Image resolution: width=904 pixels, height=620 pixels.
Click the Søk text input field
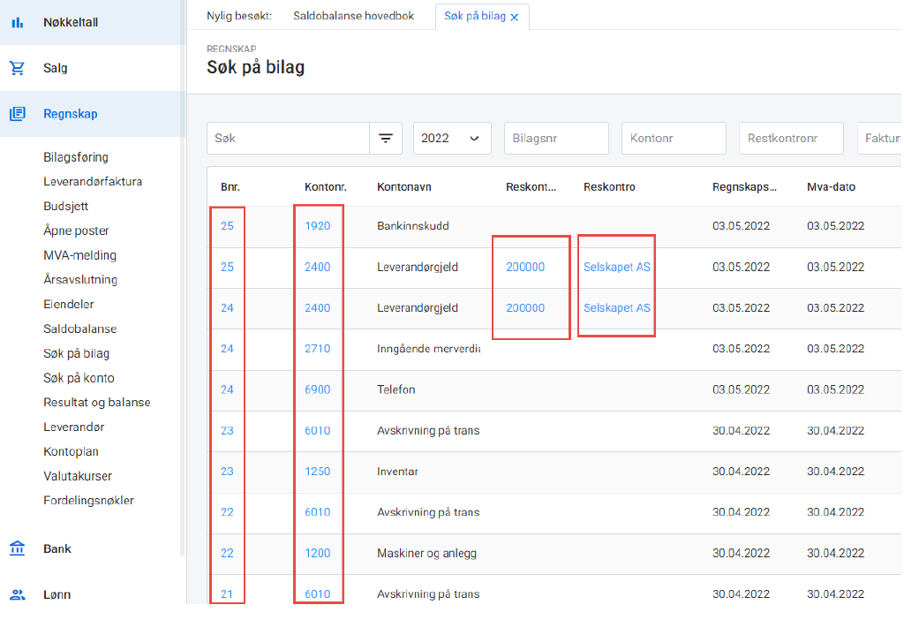[x=288, y=139]
